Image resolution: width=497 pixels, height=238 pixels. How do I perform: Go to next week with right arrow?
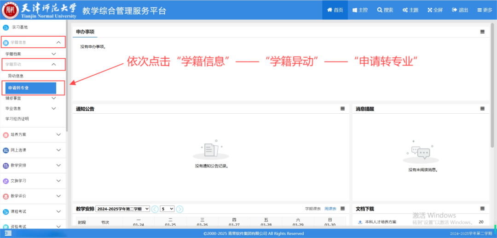click(x=179, y=209)
